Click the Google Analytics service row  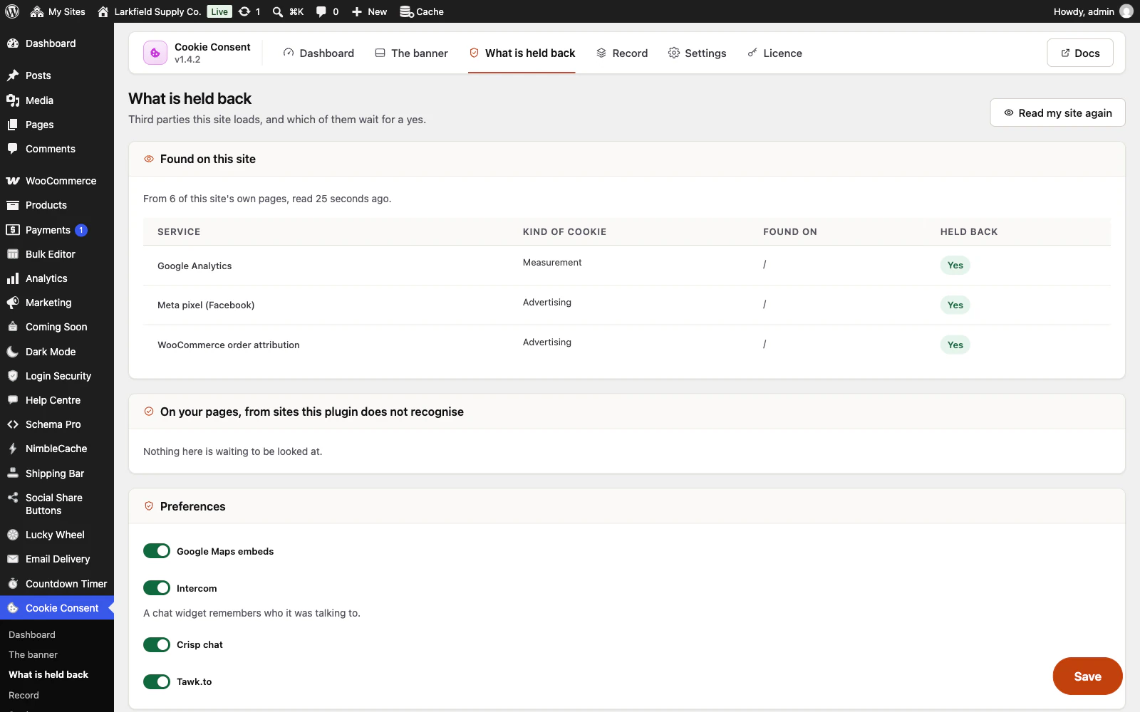pyautogui.click(x=627, y=266)
